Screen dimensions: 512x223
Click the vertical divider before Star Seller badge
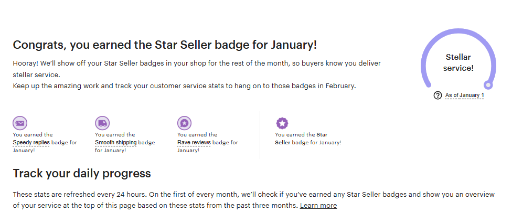point(260,135)
